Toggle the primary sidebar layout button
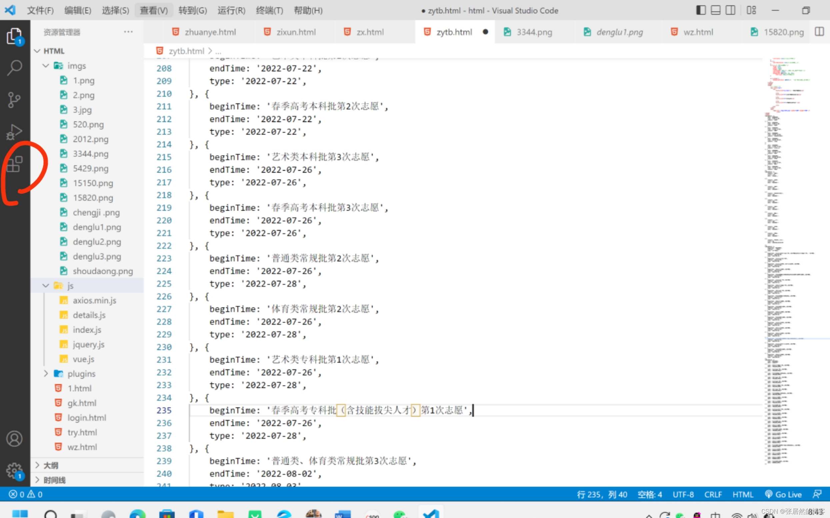Image resolution: width=830 pixels, height=518 pixels. click(x=701, y=10)
